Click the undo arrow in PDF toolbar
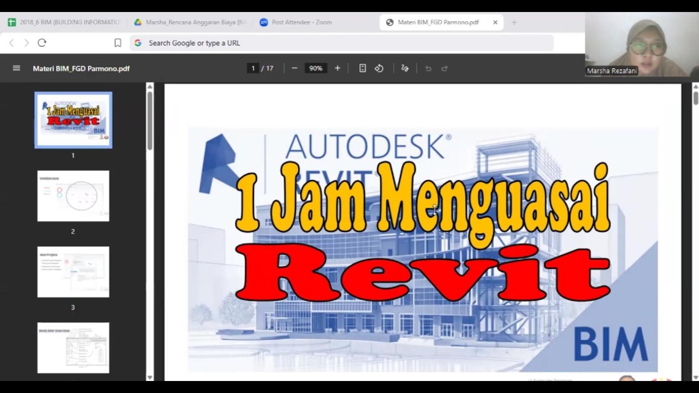Viewport: 699px width, 393px height. (428, 68)
